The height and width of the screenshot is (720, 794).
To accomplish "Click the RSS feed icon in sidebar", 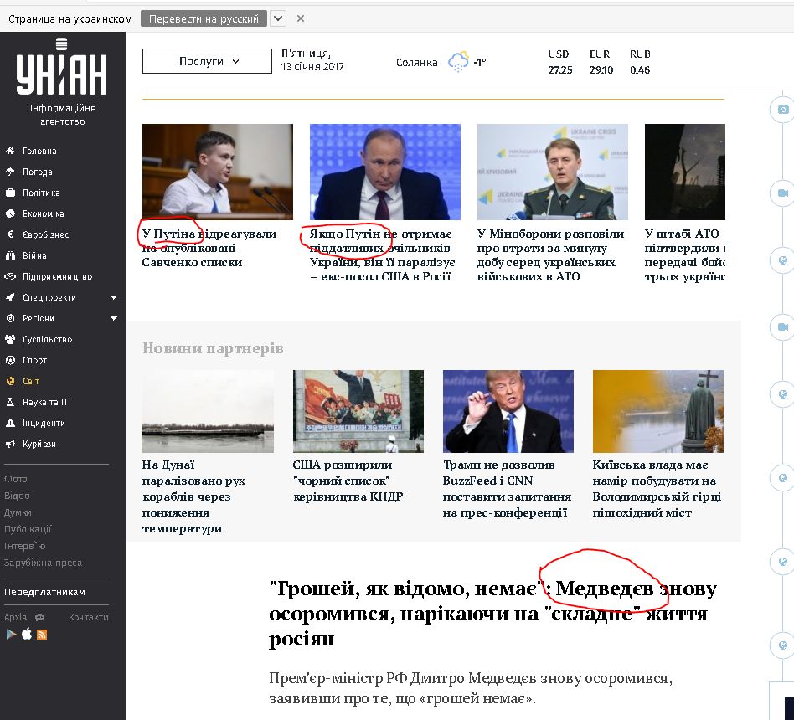I will tap(42, 635).
